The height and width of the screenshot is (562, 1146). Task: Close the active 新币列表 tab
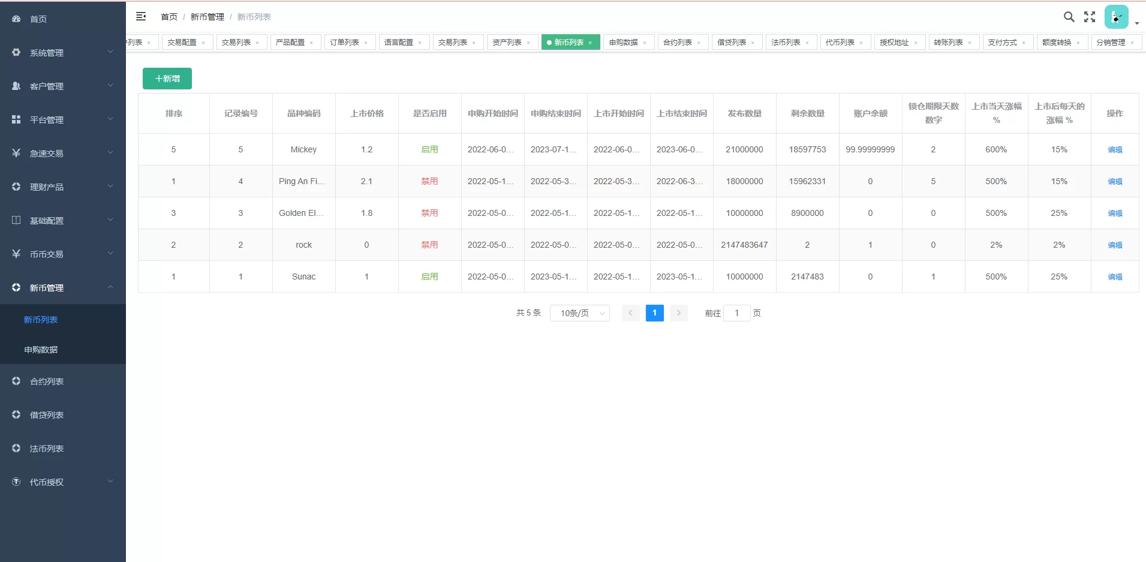click(x=590, y=43)
